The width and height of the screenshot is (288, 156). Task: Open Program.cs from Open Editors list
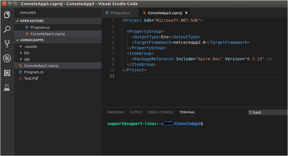(x=58, y=27)
